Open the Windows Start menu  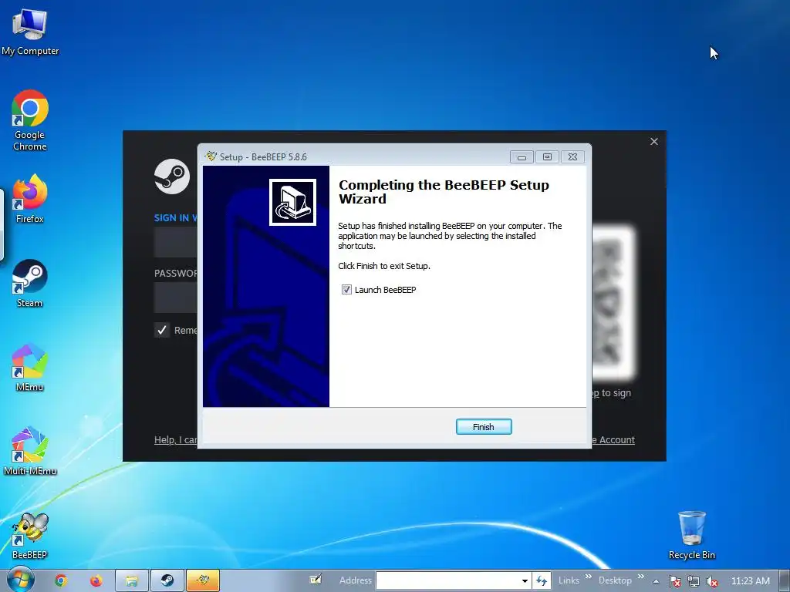21,580
